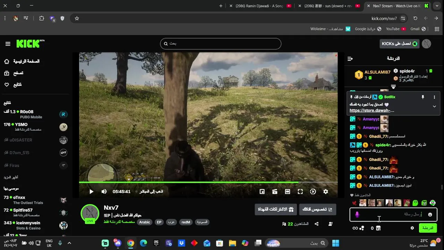Open pinned message three-dot menu
444x250 pixels.
(434, 97)
